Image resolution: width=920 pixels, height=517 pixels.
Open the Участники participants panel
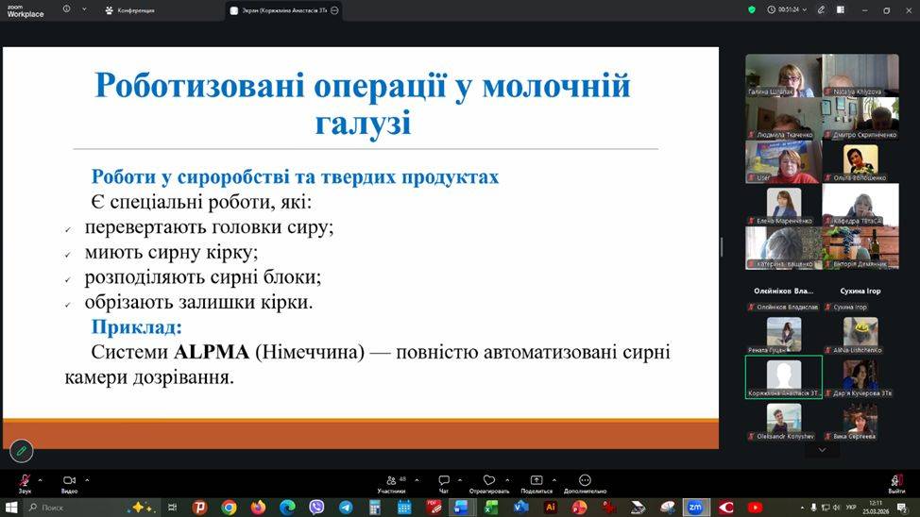point(391,481)
